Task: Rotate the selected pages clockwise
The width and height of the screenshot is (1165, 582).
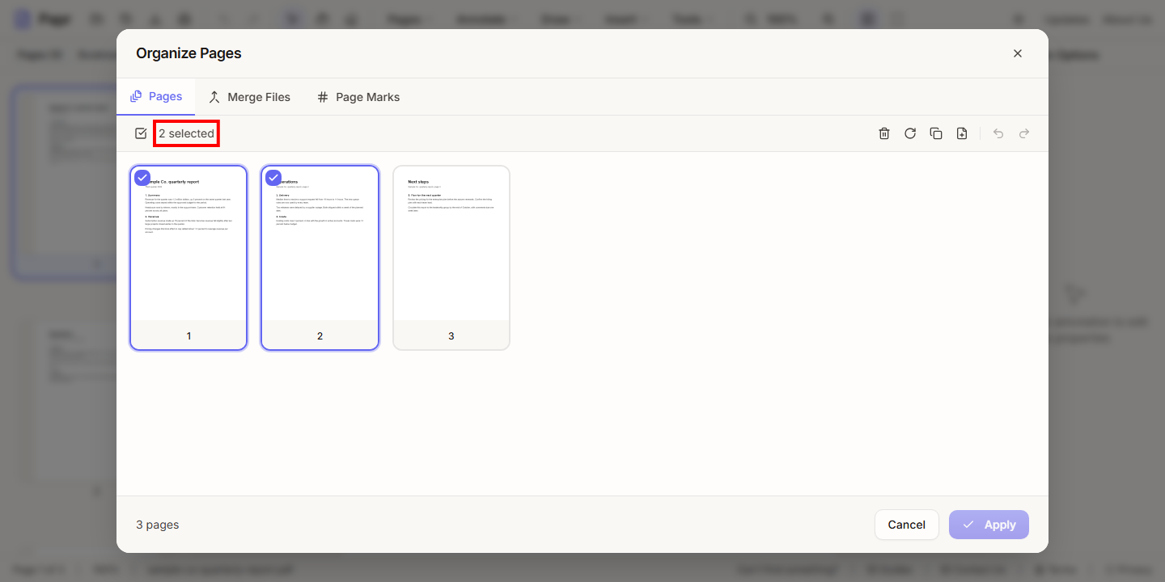Action: click(910, 133)
